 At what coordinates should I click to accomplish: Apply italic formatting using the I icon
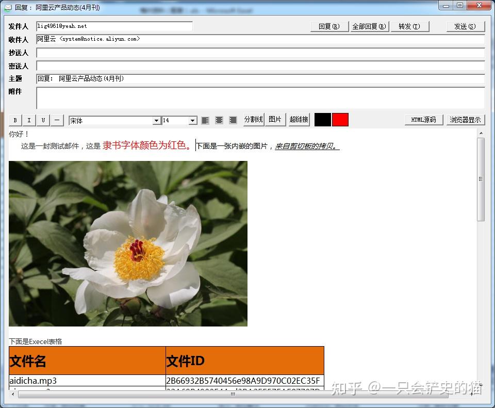(x=29, y=120)
